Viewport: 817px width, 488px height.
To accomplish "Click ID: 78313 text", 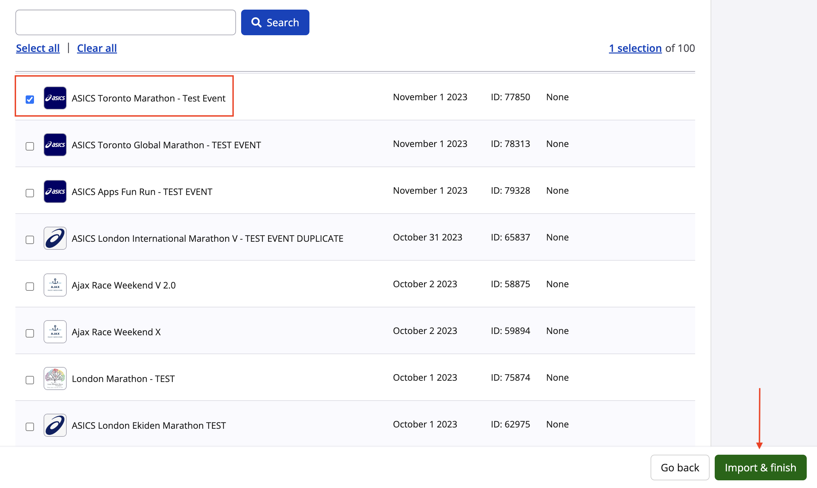I will (510, 144).
